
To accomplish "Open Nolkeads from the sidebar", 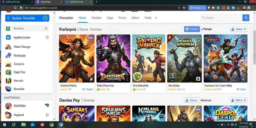I will click(19, 55).
